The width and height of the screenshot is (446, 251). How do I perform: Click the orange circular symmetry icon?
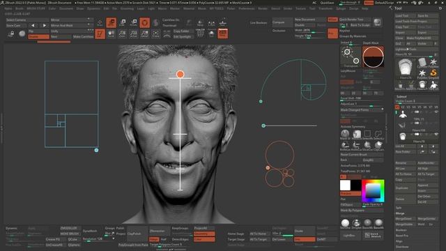pyautogui.click(x=145, y=22)
